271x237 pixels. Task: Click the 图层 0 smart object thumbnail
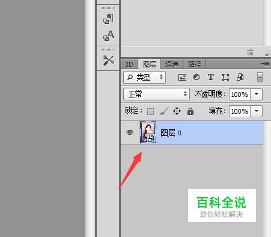tap(148, 132)
